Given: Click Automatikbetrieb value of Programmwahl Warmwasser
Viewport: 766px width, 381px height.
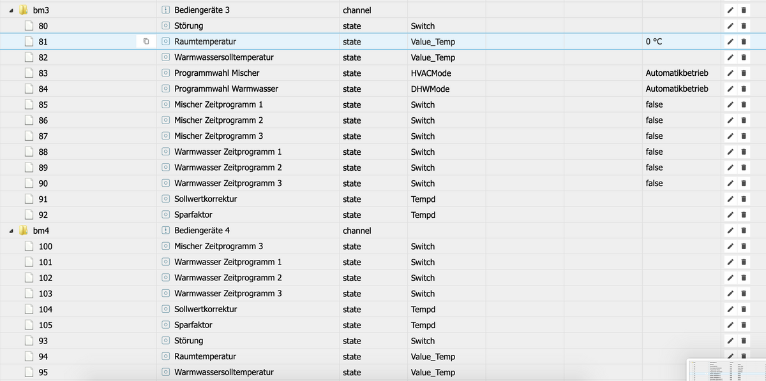Looking at the screenshot, I should pyautogui.click(x=677, y=89).
